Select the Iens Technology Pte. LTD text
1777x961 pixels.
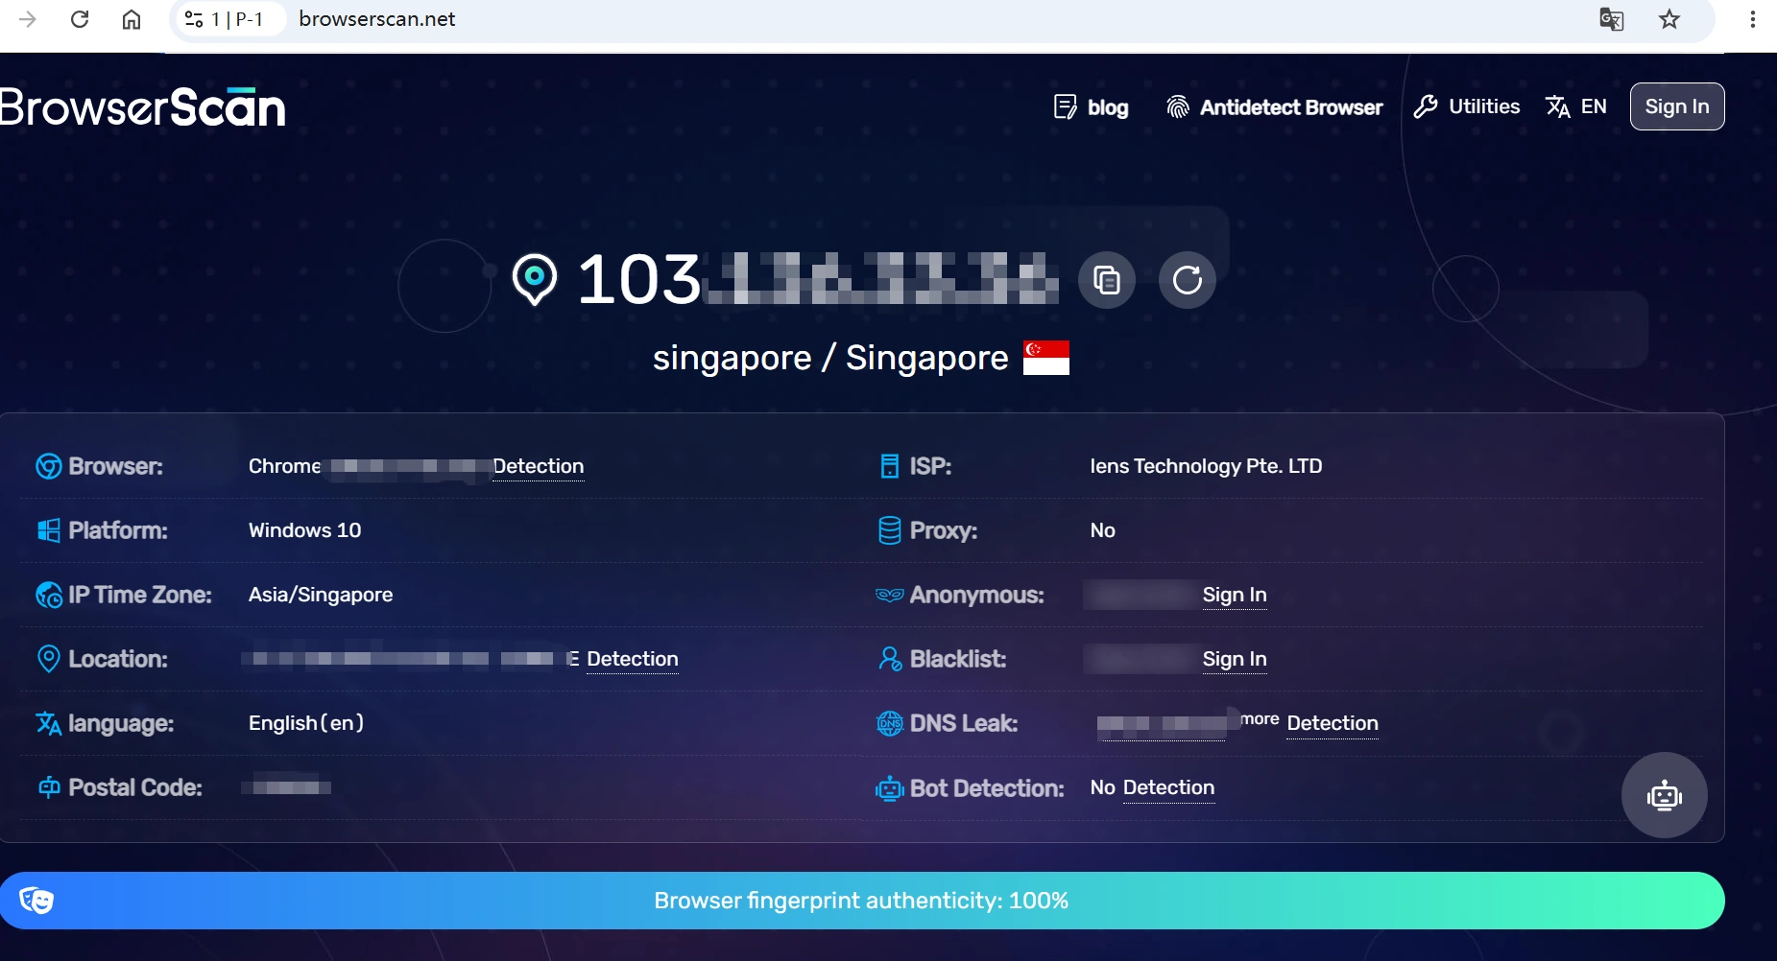coord(1207,466)
